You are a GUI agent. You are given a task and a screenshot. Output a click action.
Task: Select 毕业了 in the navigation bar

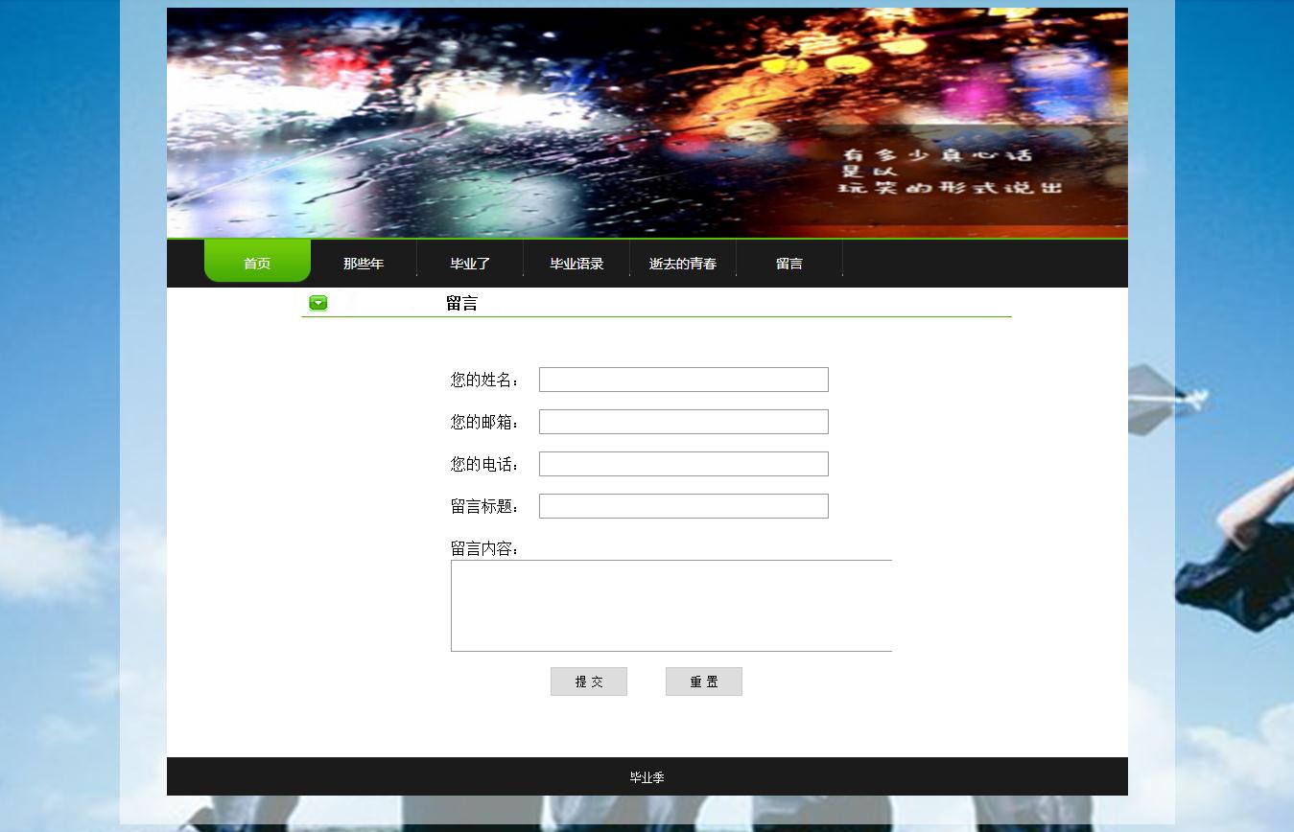pyautogui.click(x=470, y=264)
